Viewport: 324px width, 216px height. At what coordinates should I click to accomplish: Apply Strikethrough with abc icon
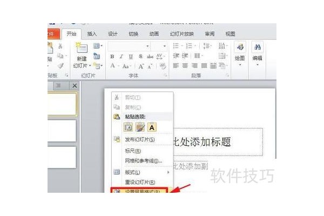pos(150,56)
